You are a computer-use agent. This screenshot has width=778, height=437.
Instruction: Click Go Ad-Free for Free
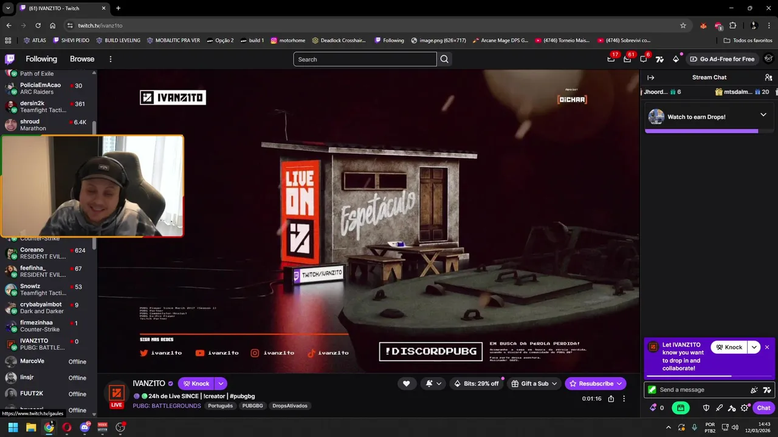[721, 59]
